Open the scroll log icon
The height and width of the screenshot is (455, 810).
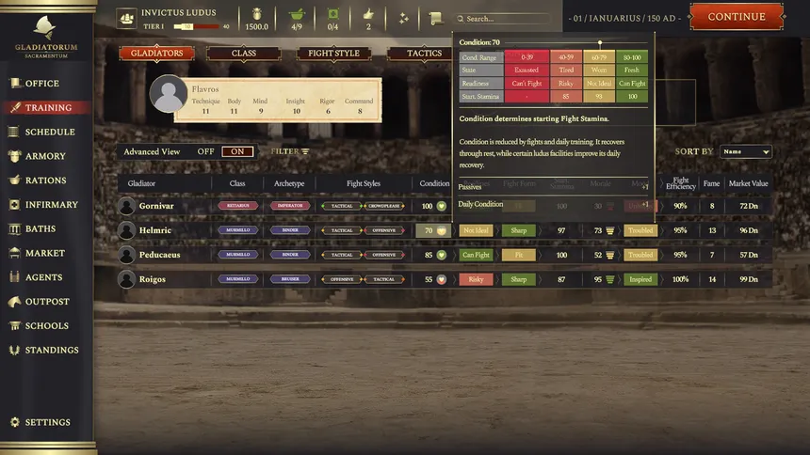tap(436, 19)
